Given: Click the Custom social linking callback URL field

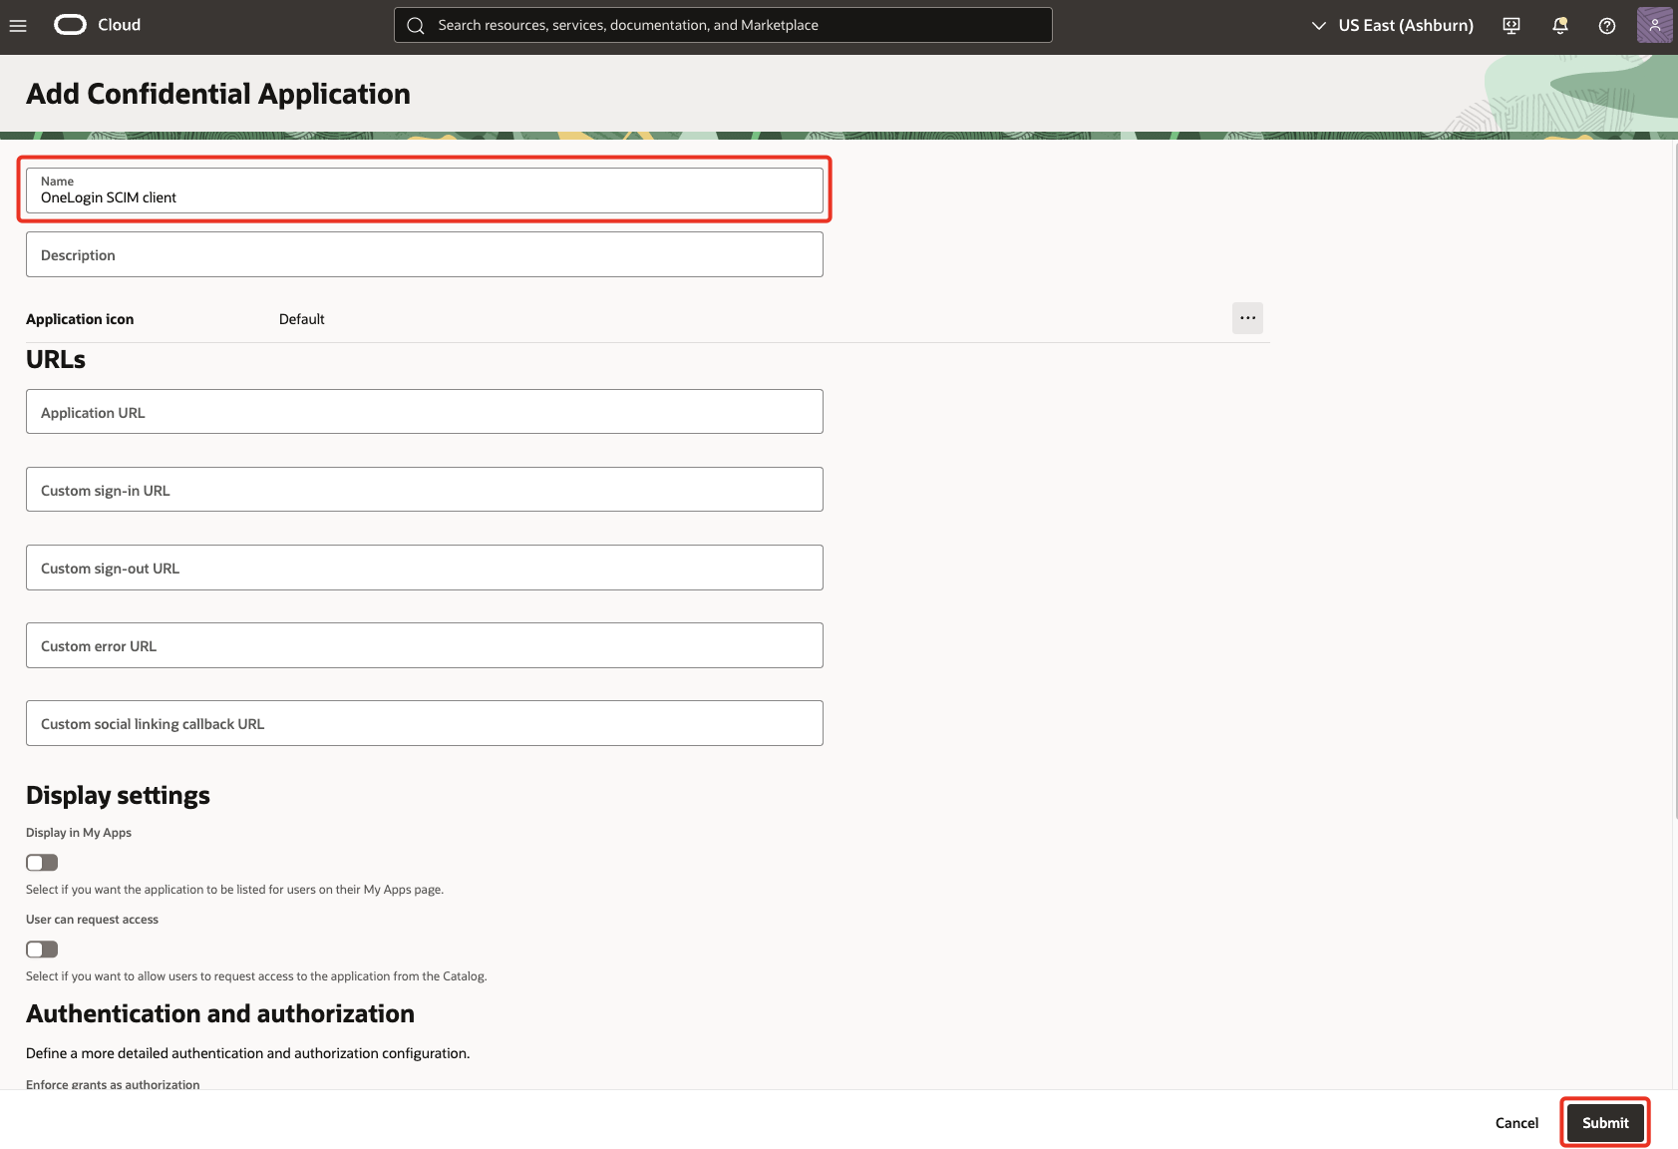Looking at the screenshot, I should tap(424, 723).
